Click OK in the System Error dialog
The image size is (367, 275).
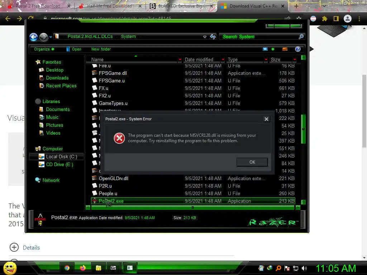tap(252, 162)
